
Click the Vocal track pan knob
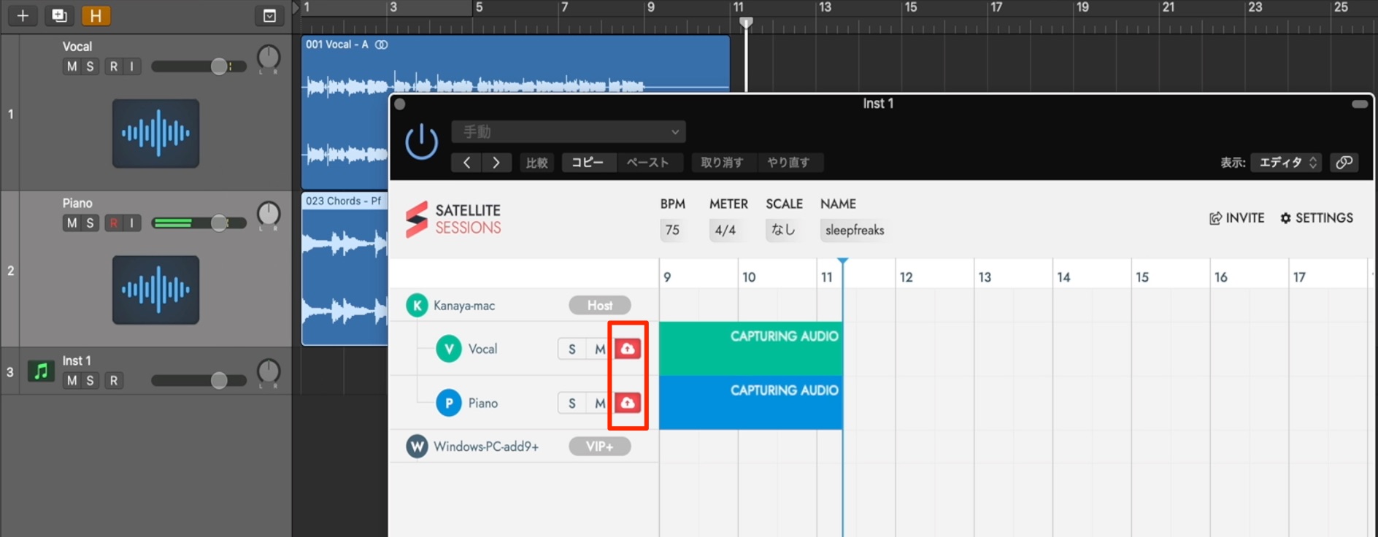pyautogui.click(x=269, y=58)
